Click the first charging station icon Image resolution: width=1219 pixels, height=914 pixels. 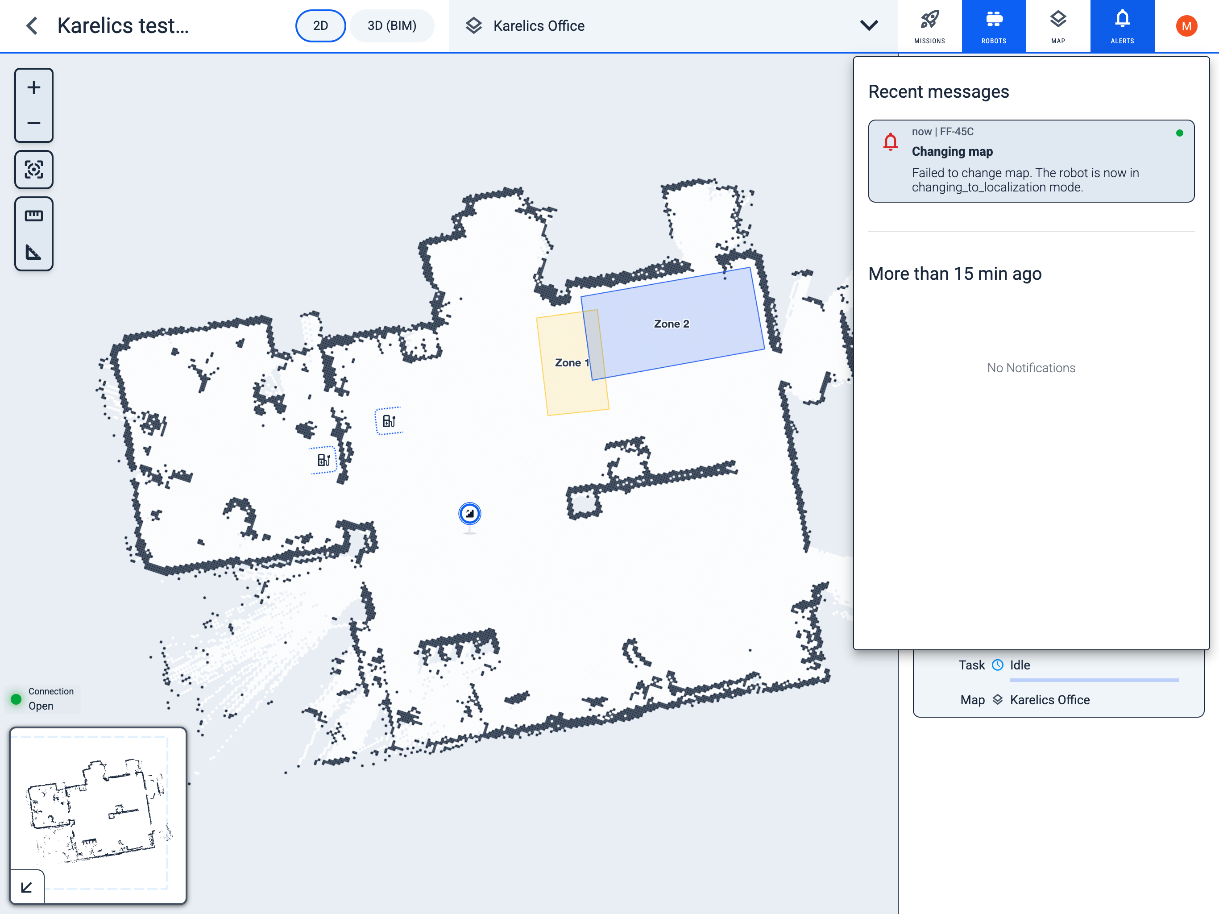tap(389, 421)
